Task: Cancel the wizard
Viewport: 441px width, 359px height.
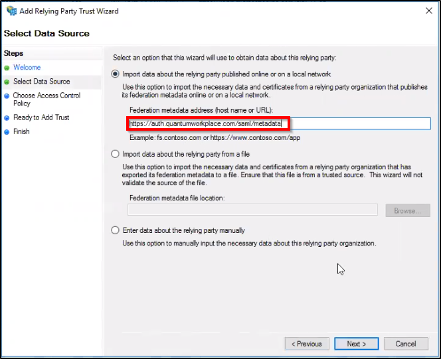Action: click(406, 344)
